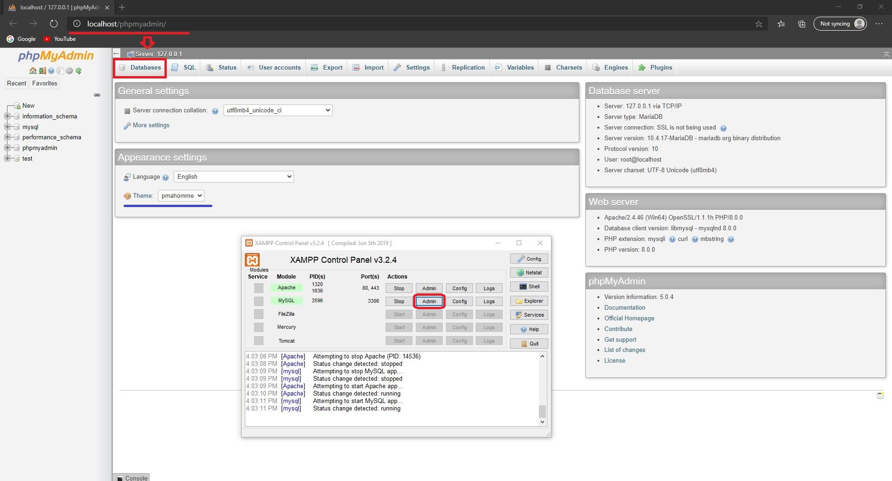Open the Language dropdown showing English
This screenshot has height=481, width=892.
(x=234, y=177)
